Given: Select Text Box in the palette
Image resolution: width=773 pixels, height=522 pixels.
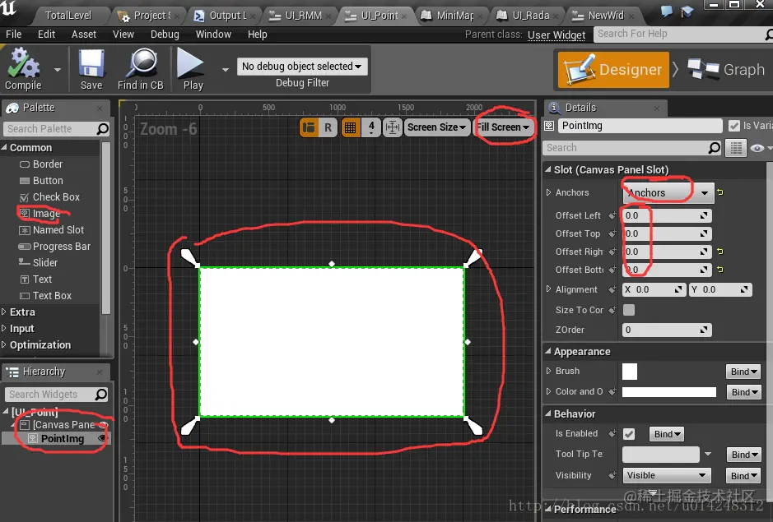Looking at the screenshot, I should (52, 295).
